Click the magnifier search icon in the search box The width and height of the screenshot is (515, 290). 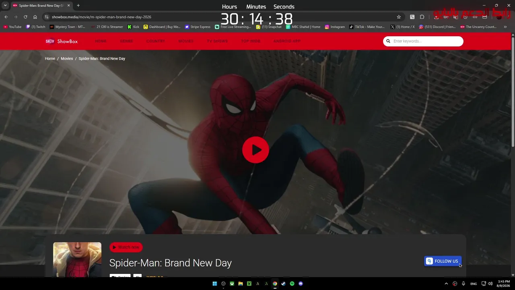(x=388, y=41)
